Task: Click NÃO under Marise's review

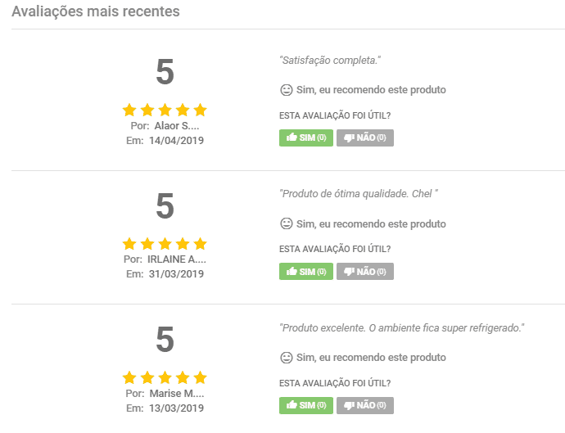Action: (x=365, y=405)
